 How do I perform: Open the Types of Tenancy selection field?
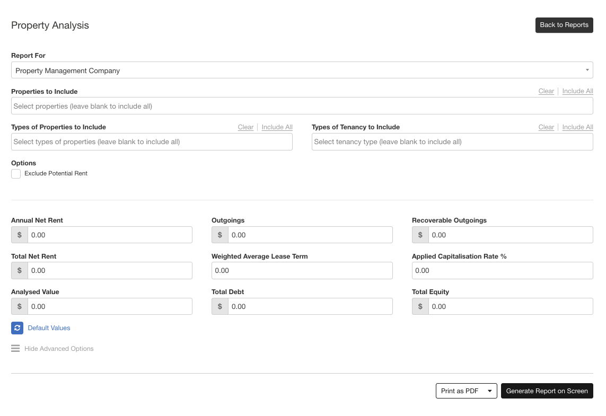452,141
